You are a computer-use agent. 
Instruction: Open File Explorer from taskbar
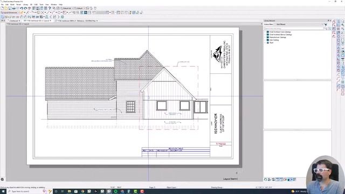69,191
